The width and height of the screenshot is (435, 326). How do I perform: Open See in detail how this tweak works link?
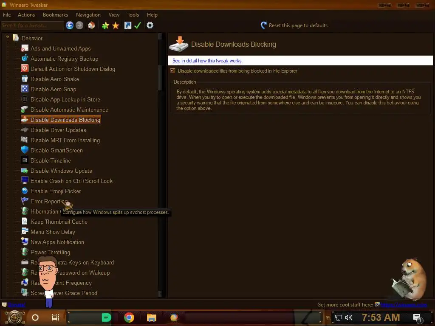207,61
